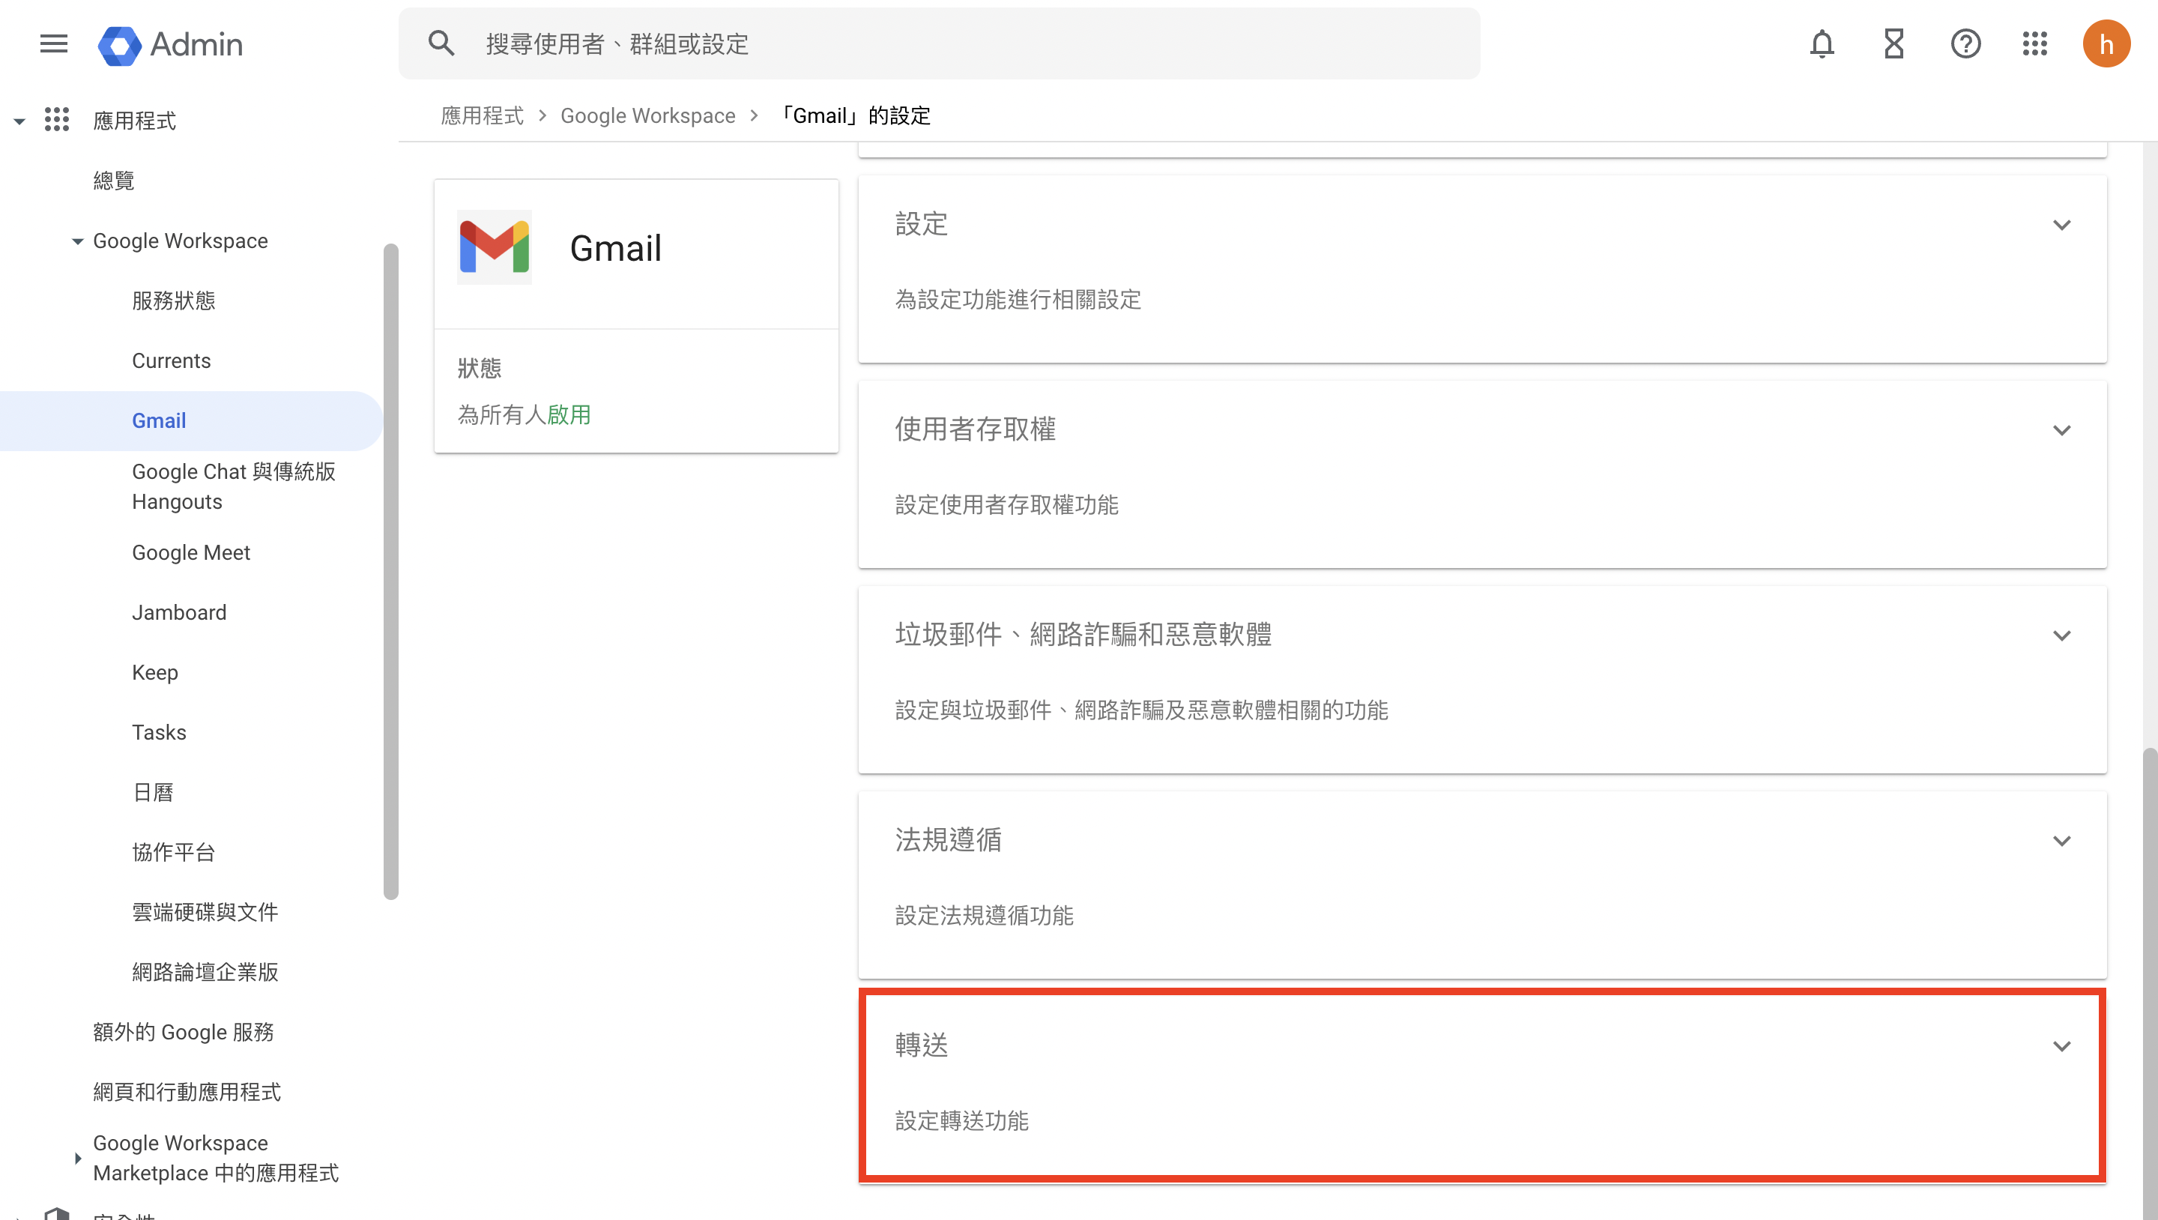Screen dimensions: 2158x1220
Task: Open Jamboard in the sidebar
Action: pos(179,612)
